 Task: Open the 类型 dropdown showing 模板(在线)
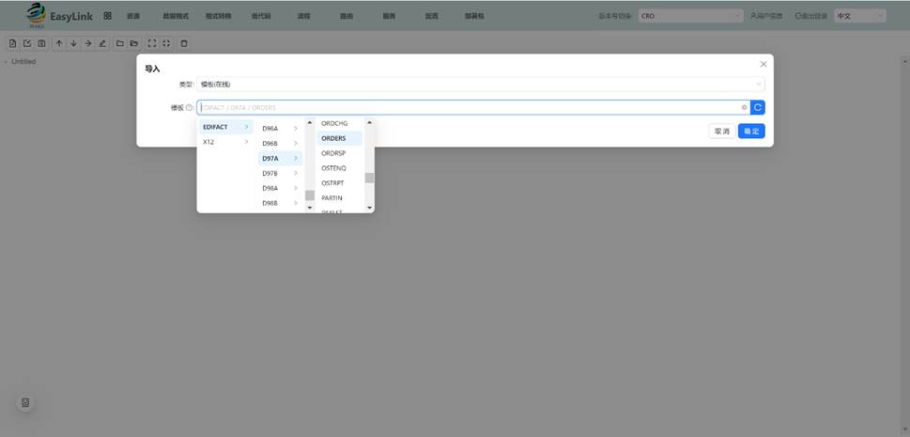(x=480, y=85)
